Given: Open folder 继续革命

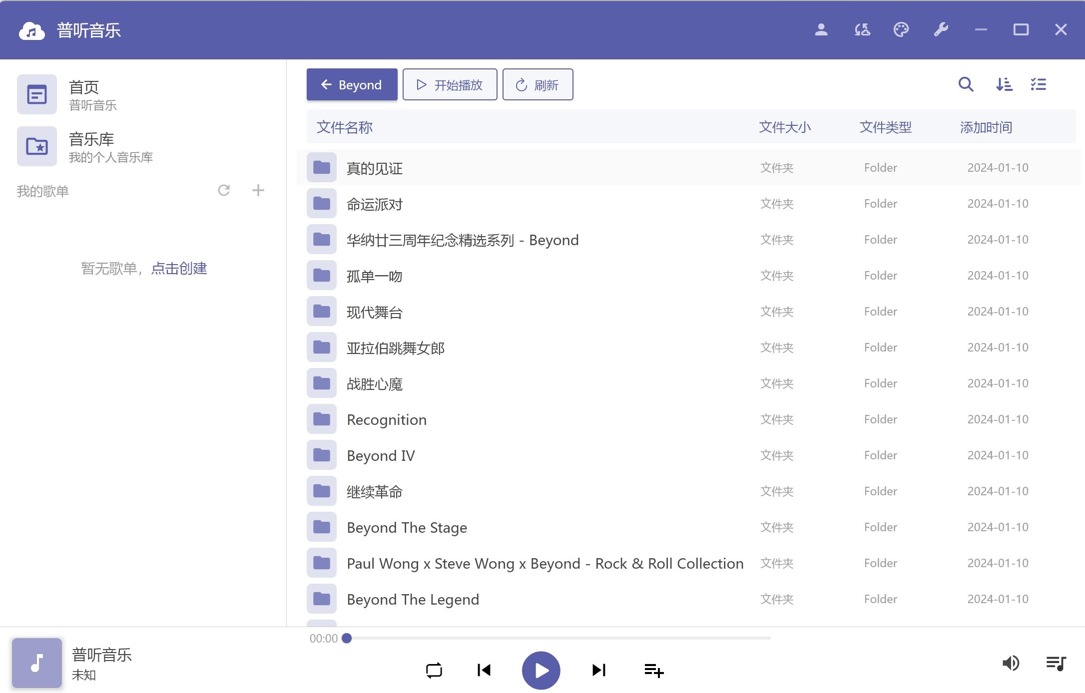Looking at the screenshot, I should pos(688,491).
